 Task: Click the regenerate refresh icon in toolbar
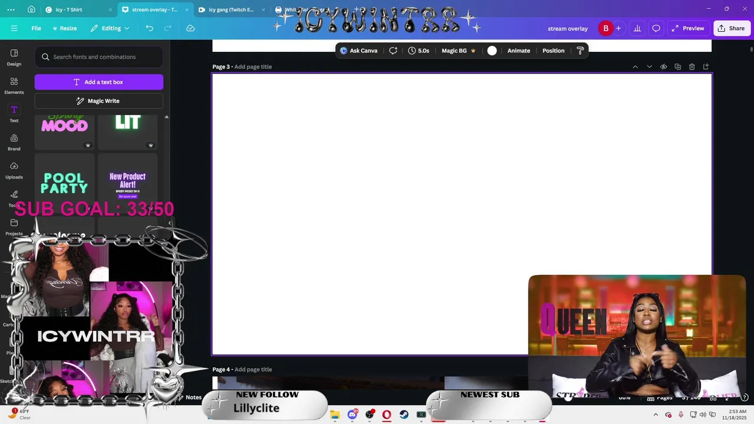(393, 51)
